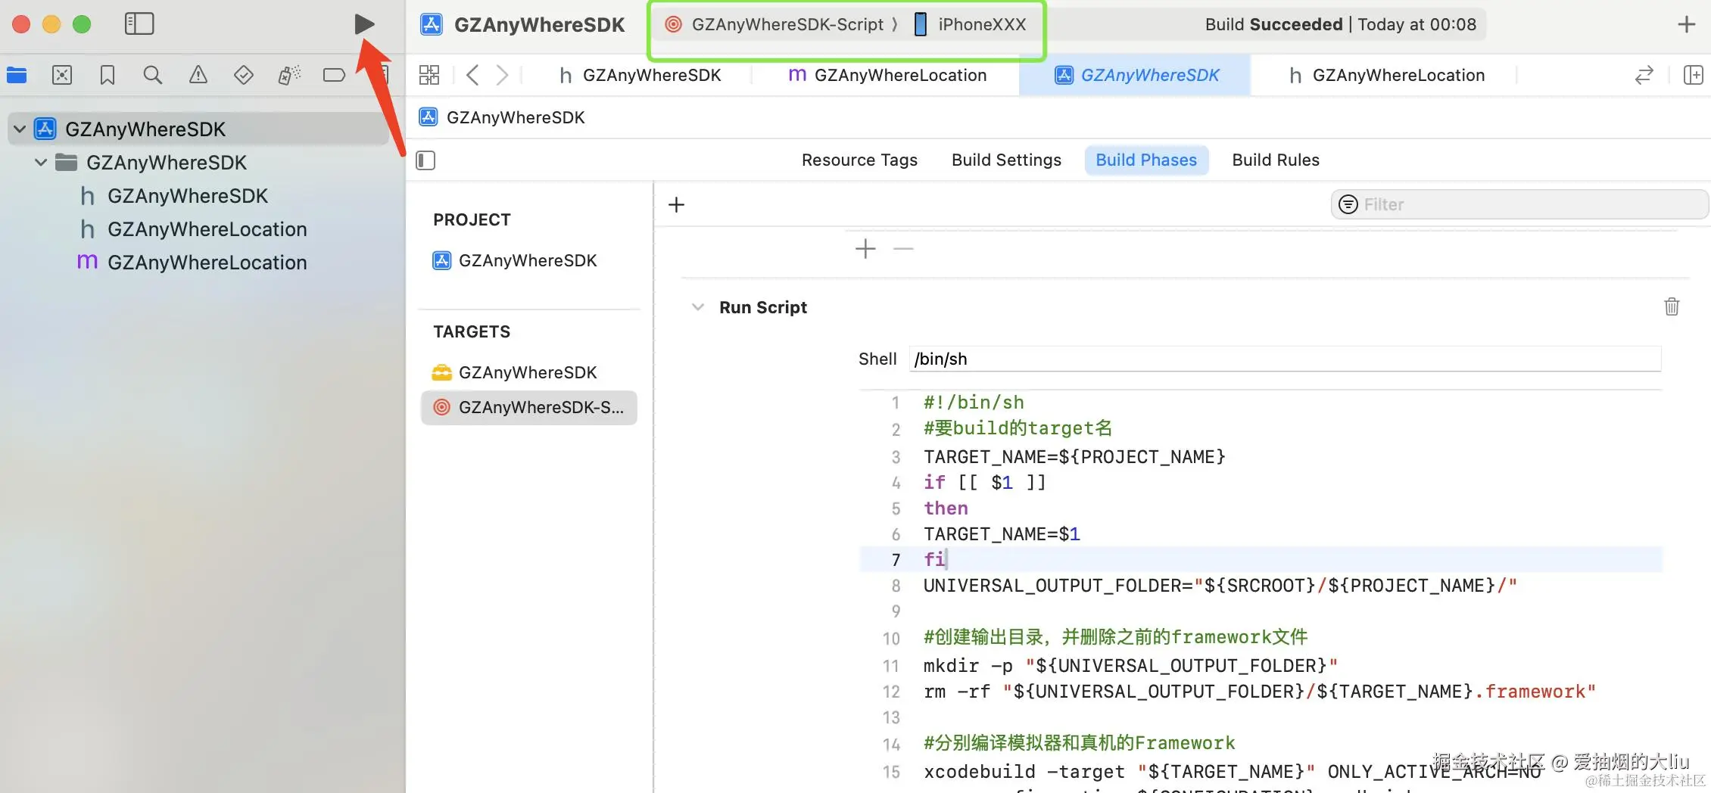The image size is (1711, 793).
Task: Click the mkdir -p script line
Action: coord(1130,666)
